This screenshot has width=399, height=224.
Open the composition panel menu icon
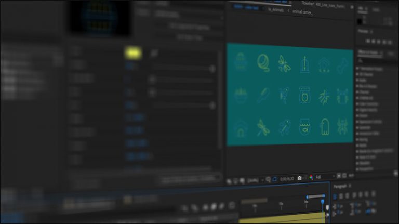(290, 2)
